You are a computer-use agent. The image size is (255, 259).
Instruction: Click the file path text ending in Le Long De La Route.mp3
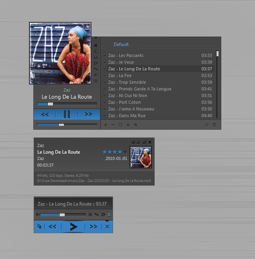point(94,181)
